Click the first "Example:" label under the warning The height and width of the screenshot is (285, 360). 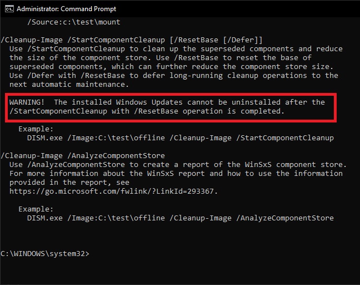[x=36, y=129]
